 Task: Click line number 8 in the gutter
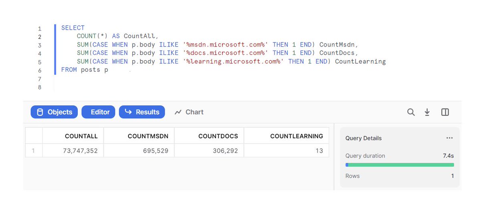click(39, 87)
